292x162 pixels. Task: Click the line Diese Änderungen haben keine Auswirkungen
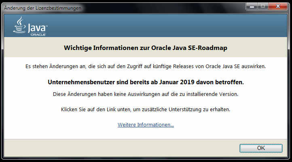[146, 94]
